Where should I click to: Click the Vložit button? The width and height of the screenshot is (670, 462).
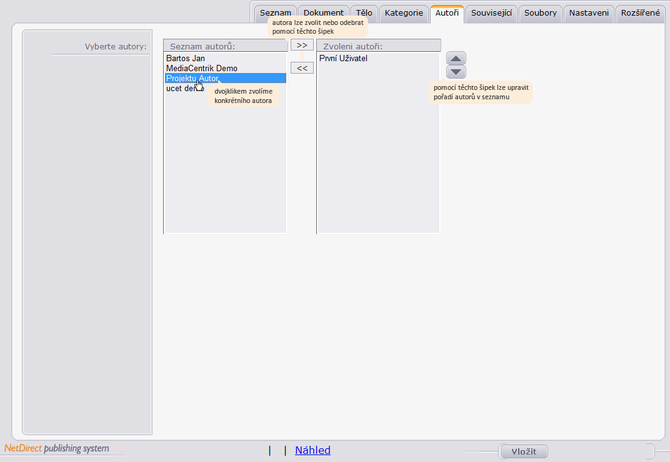click(524, 451)
